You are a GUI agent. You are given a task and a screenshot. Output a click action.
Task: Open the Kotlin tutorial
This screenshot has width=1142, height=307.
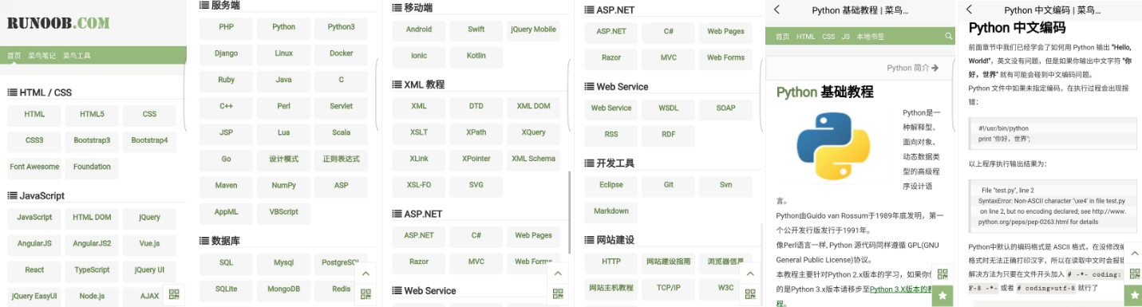click(x=476, y=57)
